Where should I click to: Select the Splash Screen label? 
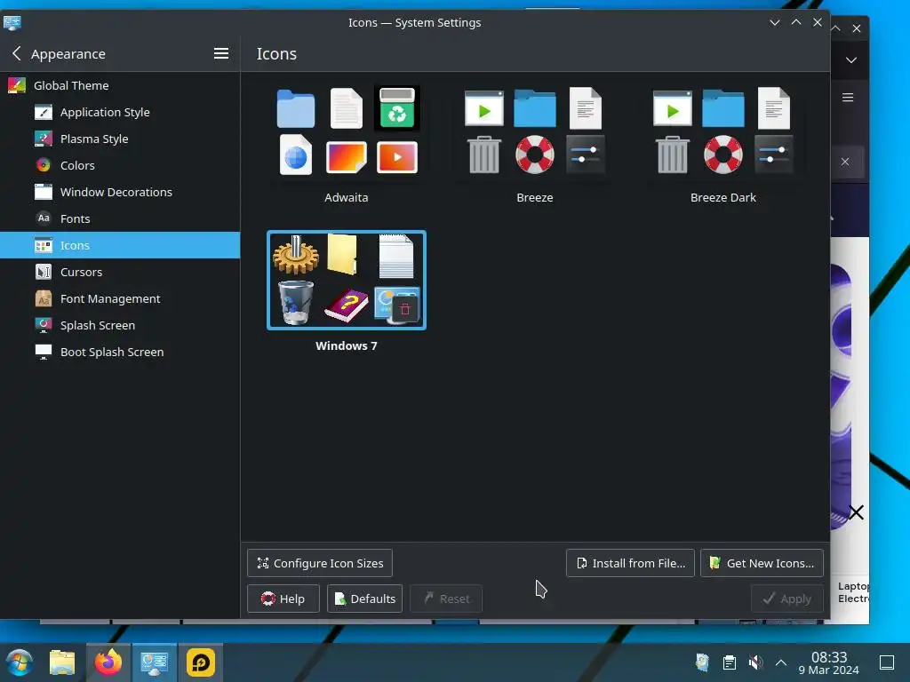tap(98, 325)
